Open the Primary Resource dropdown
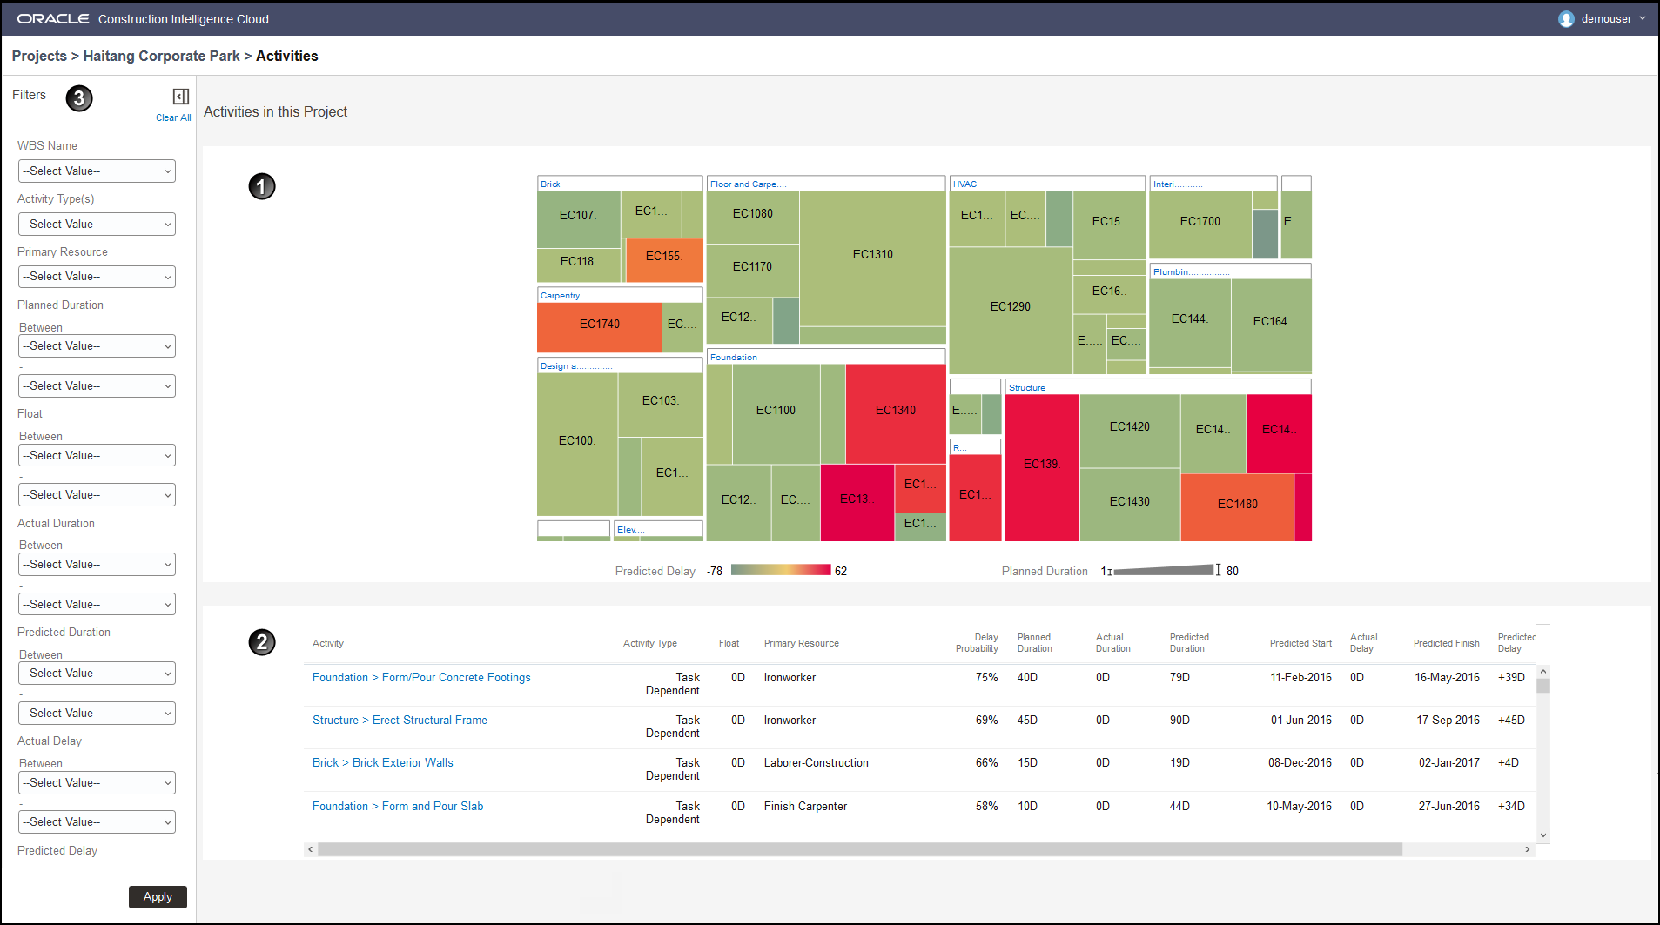This screenshot has width=1660, height=925. (96, 276)
